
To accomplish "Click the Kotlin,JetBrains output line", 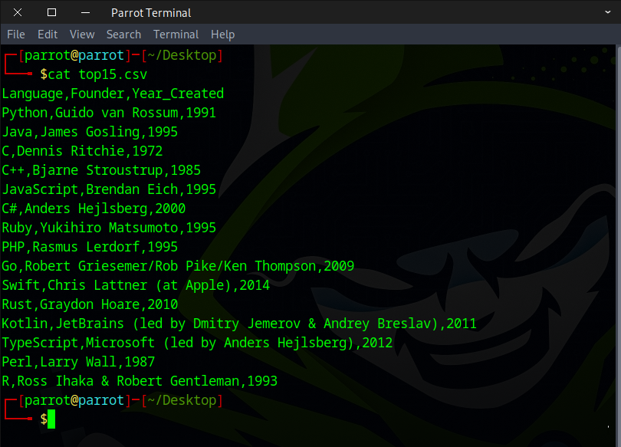I will click(x=239, y=324).
